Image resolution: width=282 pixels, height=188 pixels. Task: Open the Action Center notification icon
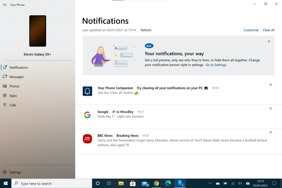coord(274,183)
